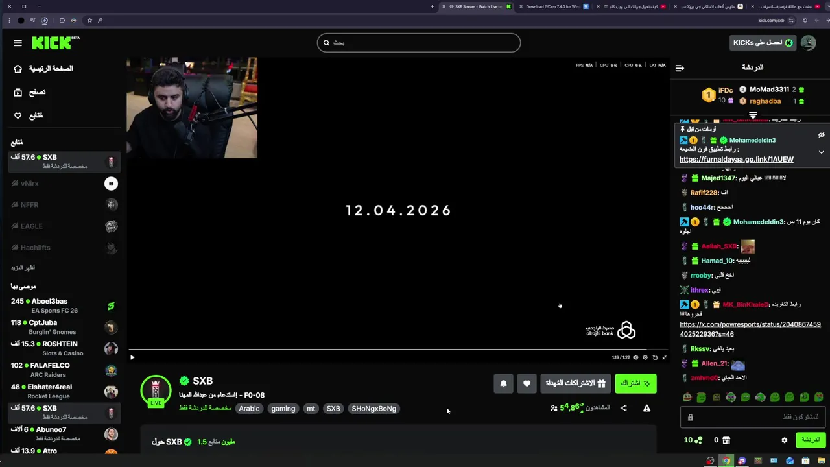
Task: Expand the leaderboard drop handle
Action: click(753, 115)
